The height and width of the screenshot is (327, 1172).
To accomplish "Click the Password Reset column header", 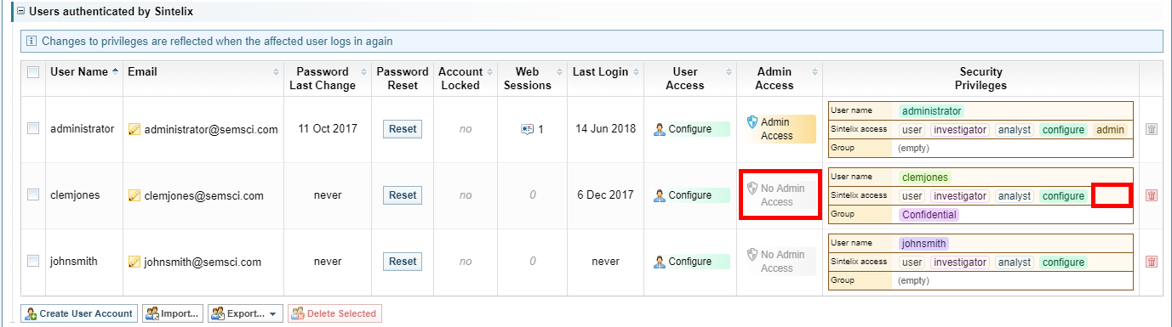I will pyautogui.click(x=403, y=78).
